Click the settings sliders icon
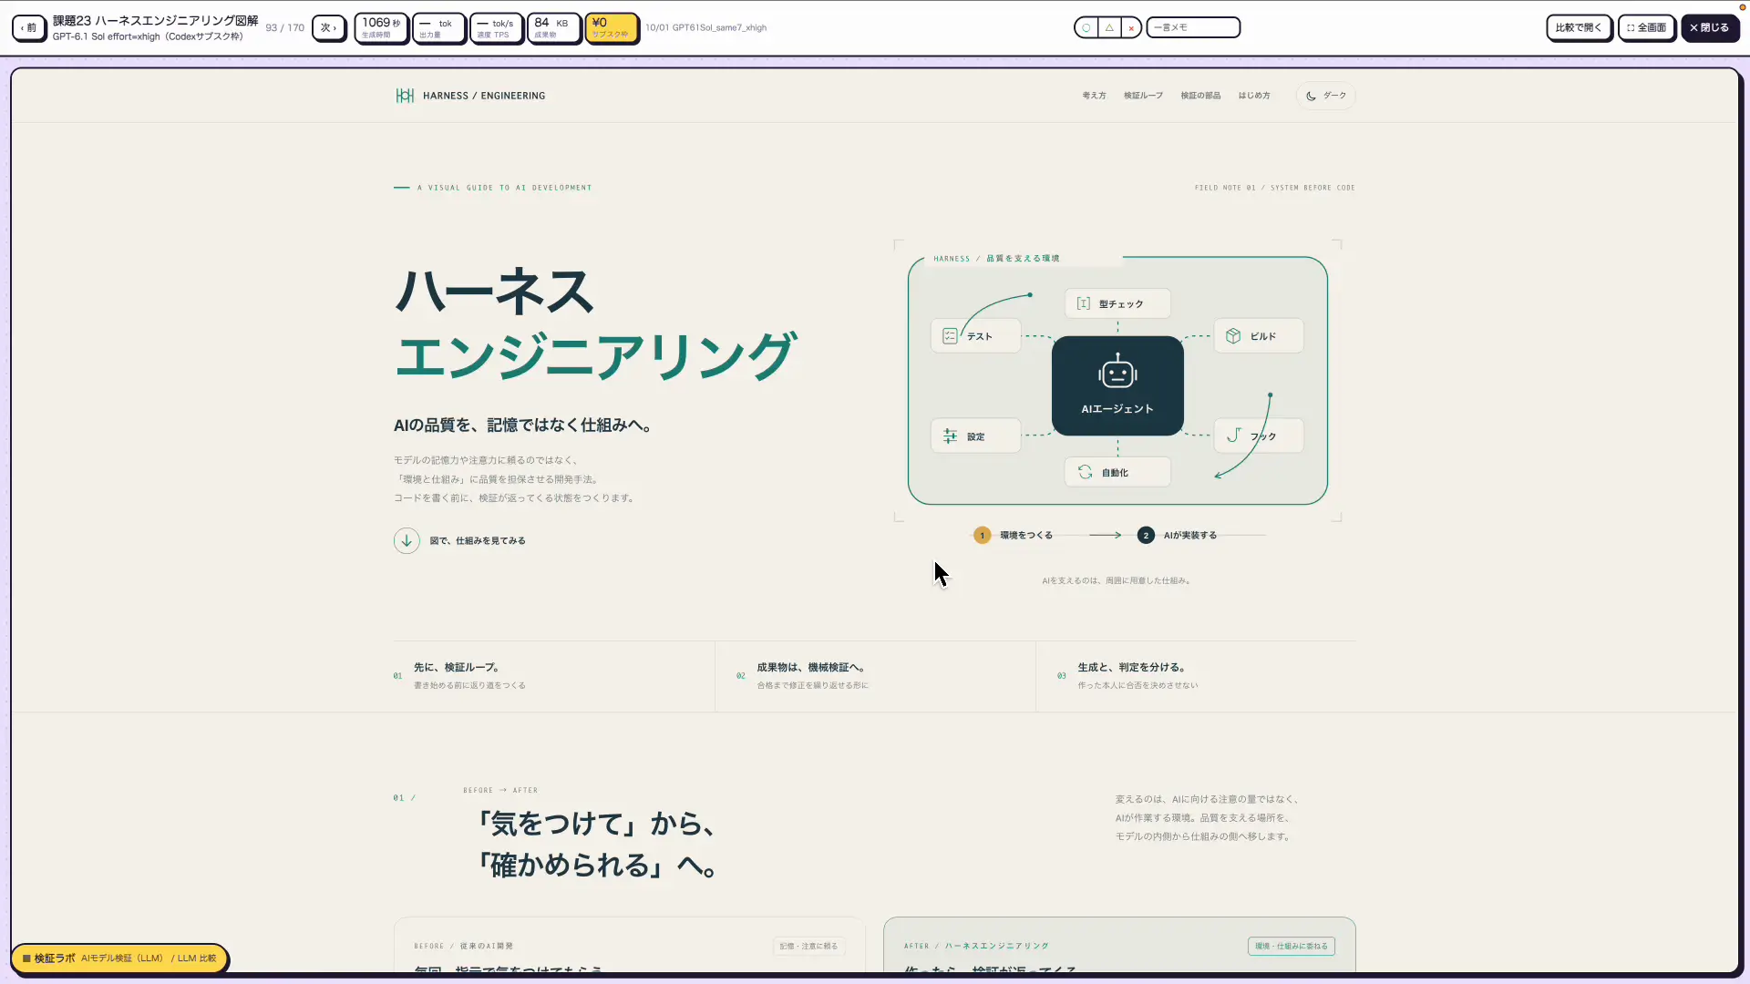The width and height of the screenshot is (1750, 984). click(x=950, y=436)
